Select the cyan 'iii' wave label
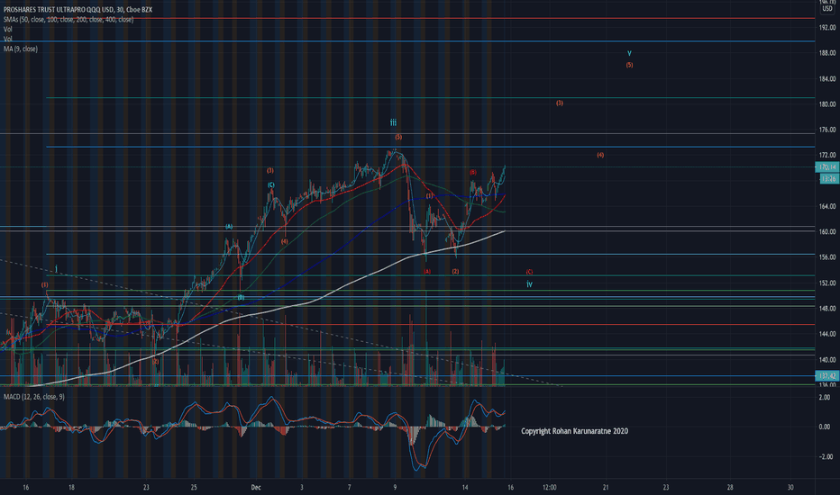840x495 pixels. pyautogui.click(x=393, y=123)
